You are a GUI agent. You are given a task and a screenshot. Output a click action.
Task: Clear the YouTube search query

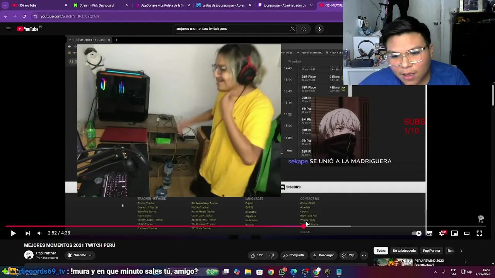(293, 29)
